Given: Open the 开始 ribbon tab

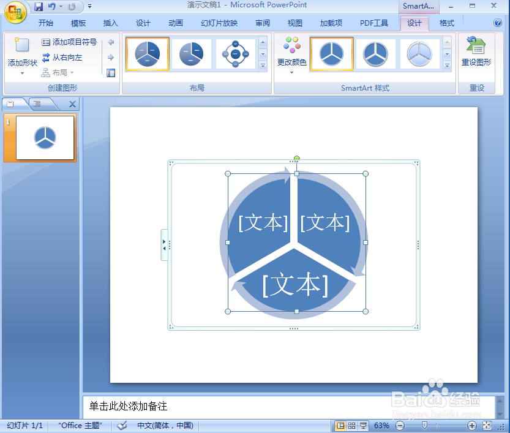Looking at the screenshot, I should 45,23.
